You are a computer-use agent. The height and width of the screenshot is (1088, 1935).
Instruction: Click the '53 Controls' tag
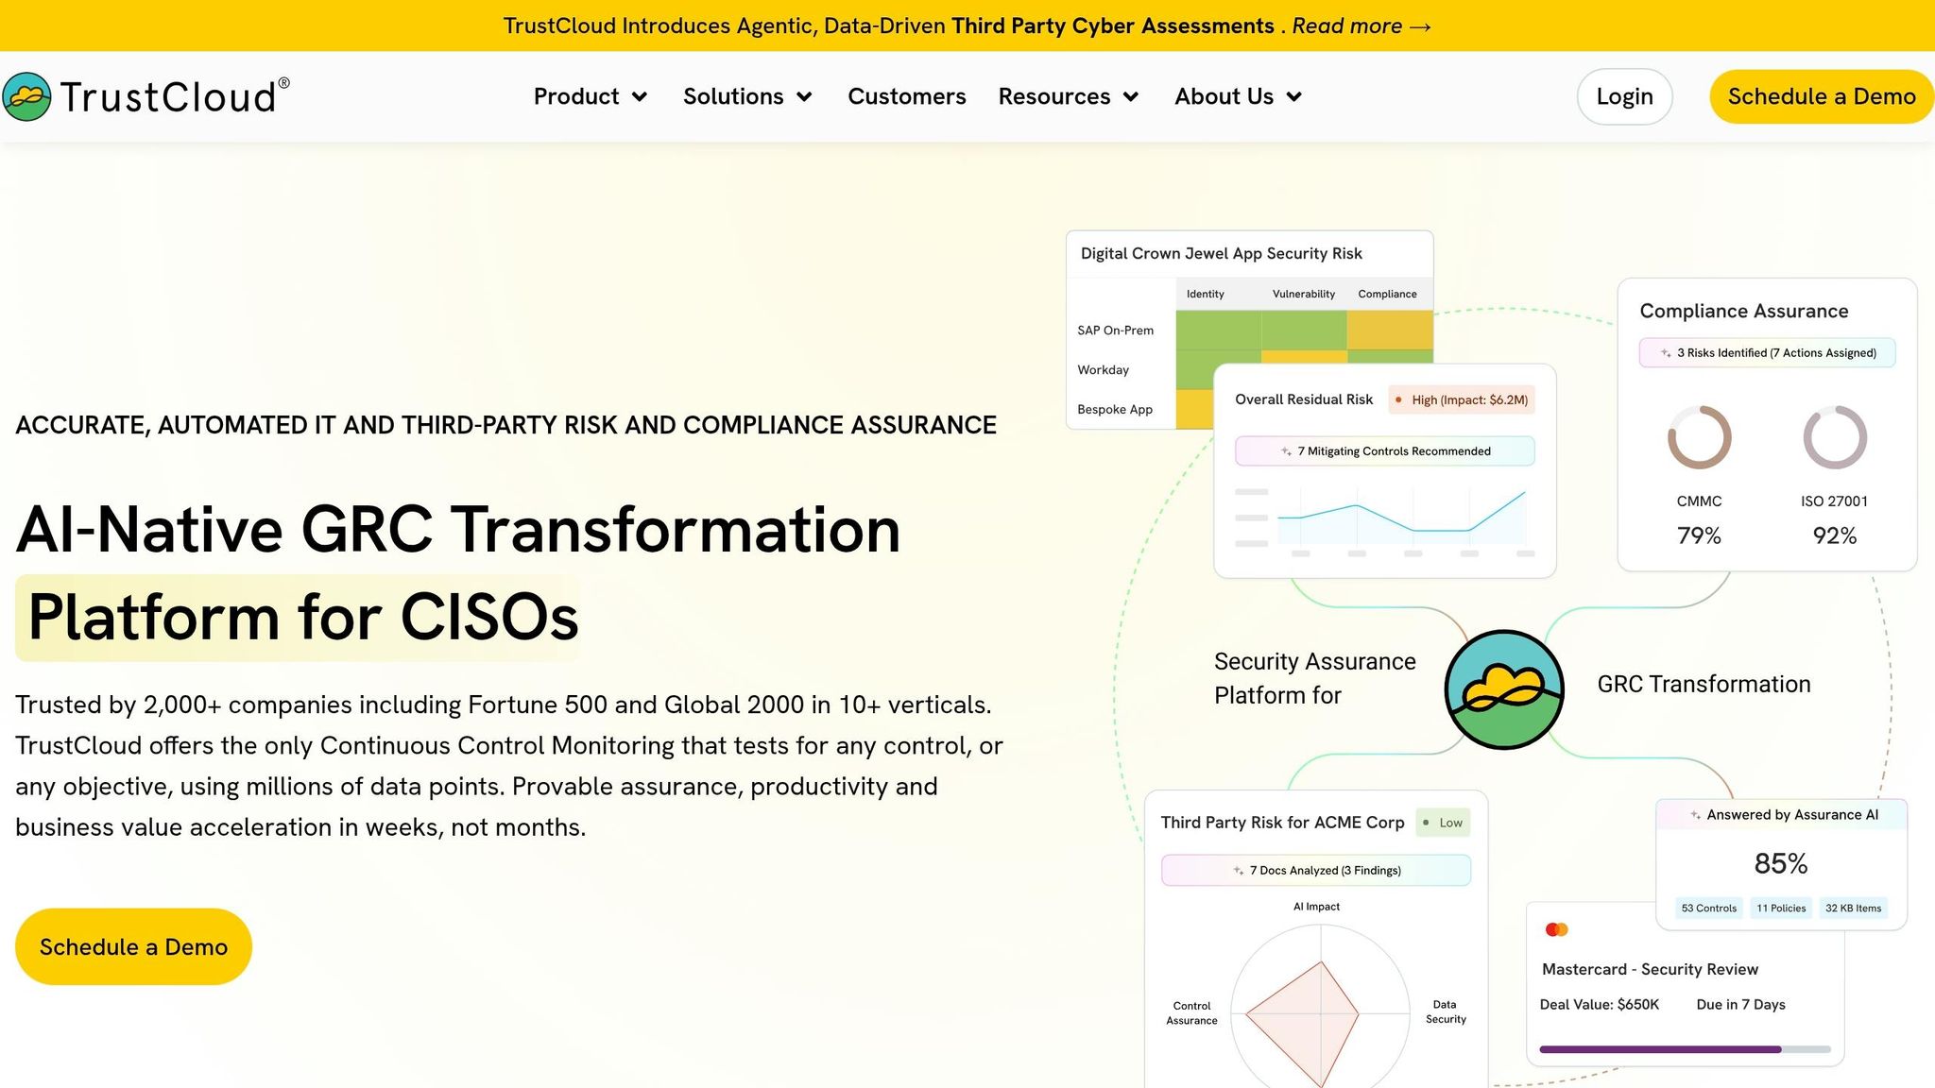pyautogui.click(x=1709, y=909)
